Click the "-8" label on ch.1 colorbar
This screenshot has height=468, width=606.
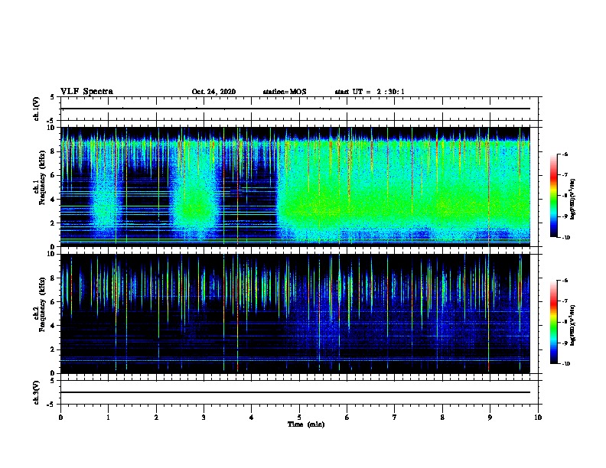[x=564, y=196]
